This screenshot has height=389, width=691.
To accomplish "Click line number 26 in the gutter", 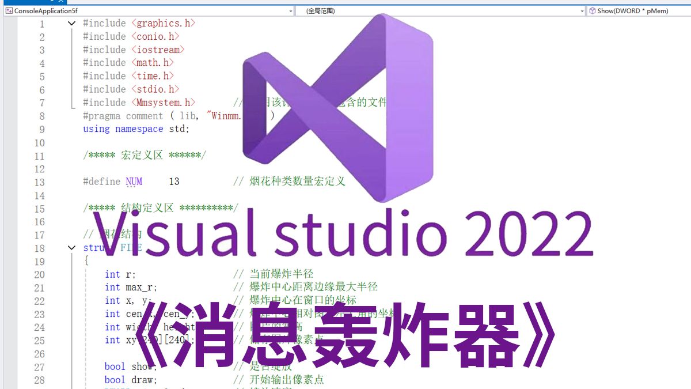I will [x=39, y=354].
